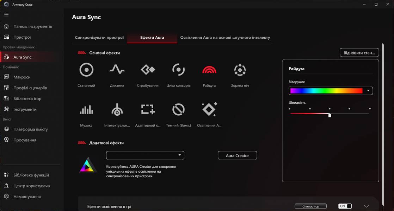
Task: Select the Color cycle (Цикл кольорів) icon
Action: pos(178,70)
